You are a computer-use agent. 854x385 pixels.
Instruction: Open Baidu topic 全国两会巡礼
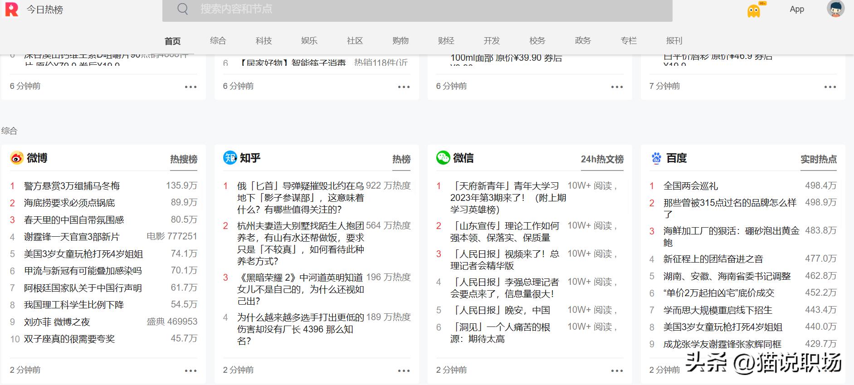tap(691, 186)
